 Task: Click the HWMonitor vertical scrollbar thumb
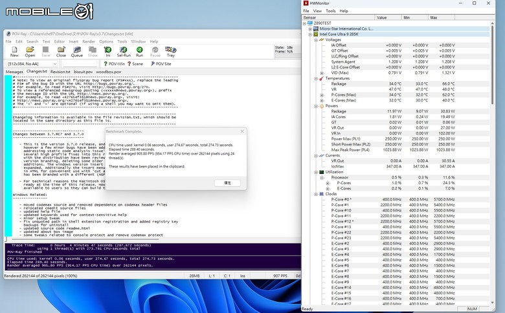coord(492,64)
